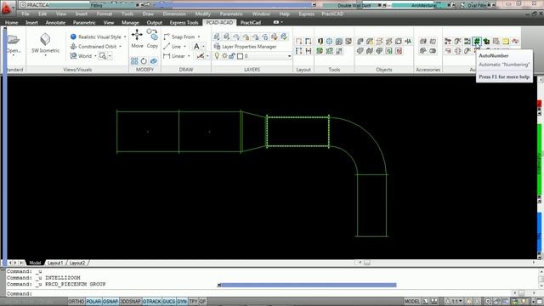Click the Copy tool icon
This screenshot has height=306, width=544.
[x=152, y=34]
